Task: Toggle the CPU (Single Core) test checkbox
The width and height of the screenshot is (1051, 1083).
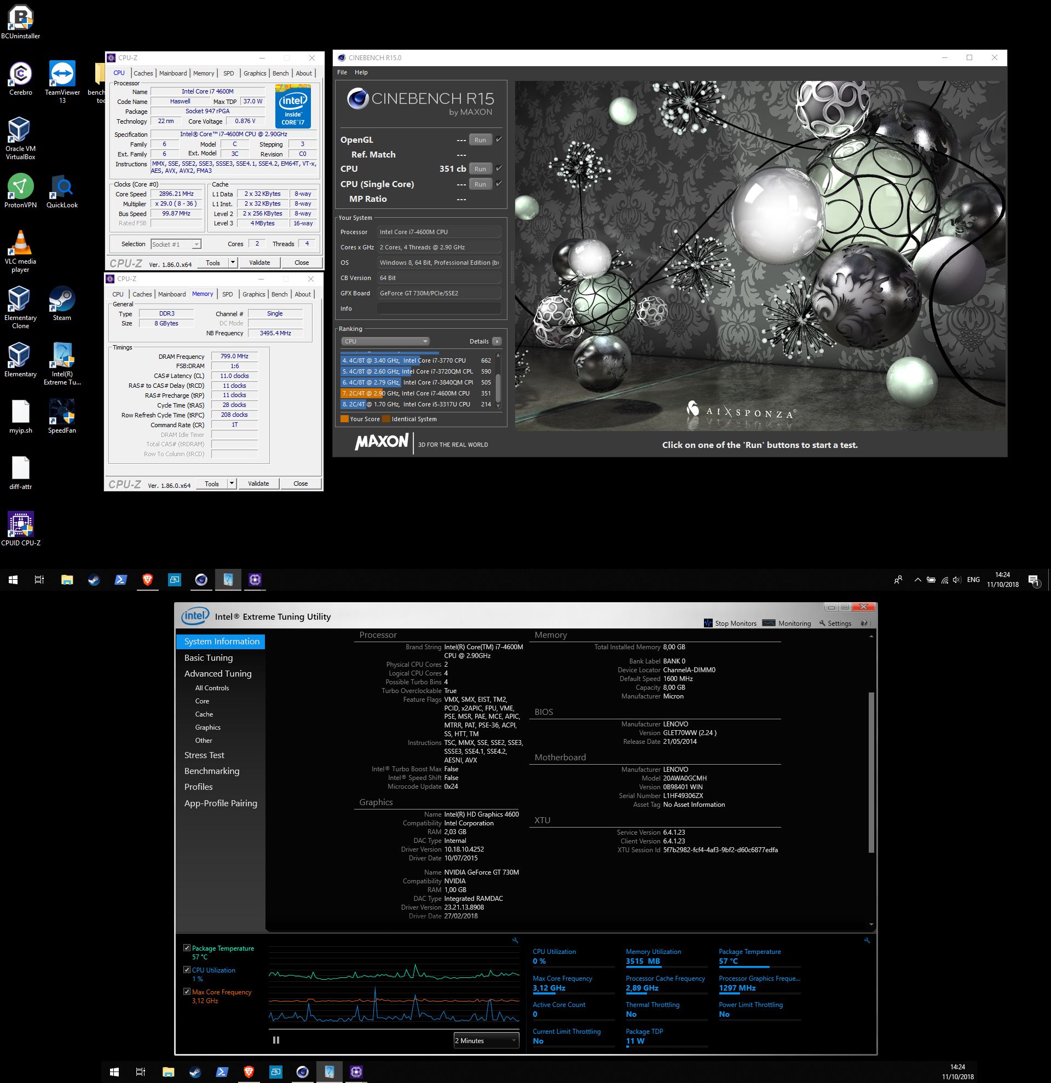Action: [499, 183]
